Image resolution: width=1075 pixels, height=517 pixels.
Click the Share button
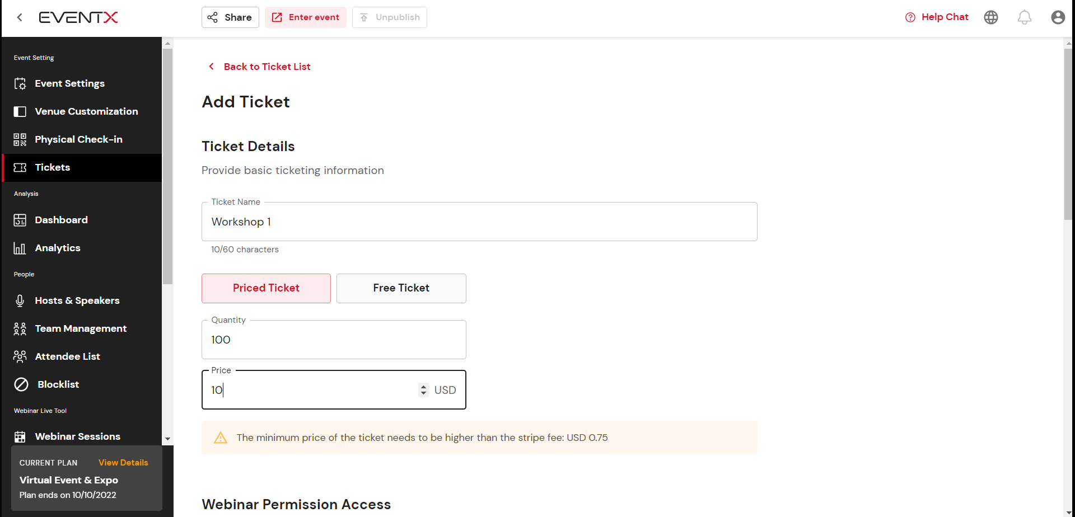click(230, 17)
